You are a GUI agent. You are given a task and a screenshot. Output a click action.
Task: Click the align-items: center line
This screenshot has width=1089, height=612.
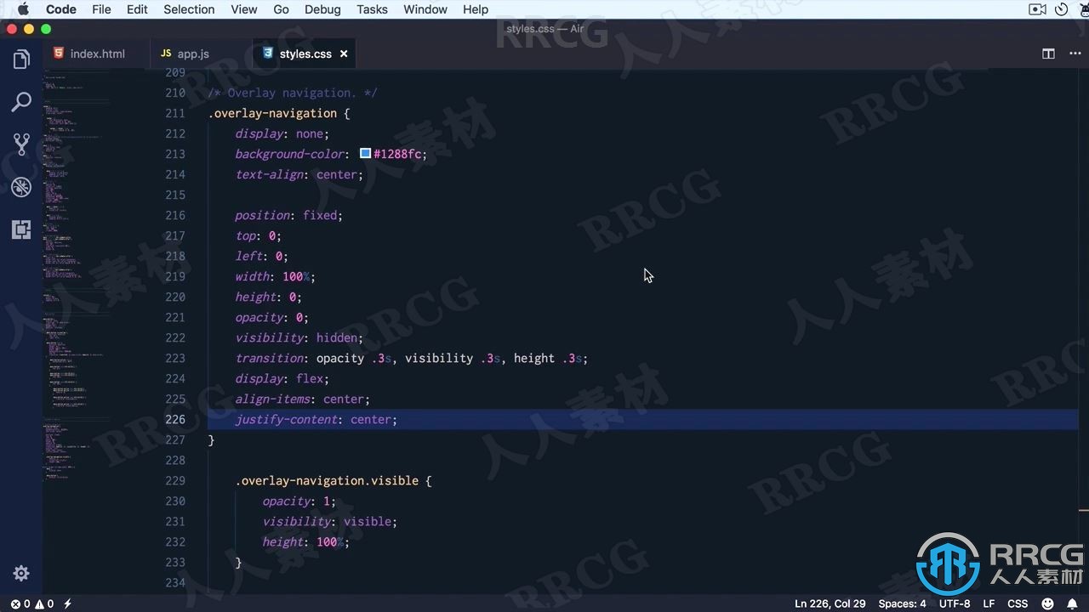click(302, 399)
